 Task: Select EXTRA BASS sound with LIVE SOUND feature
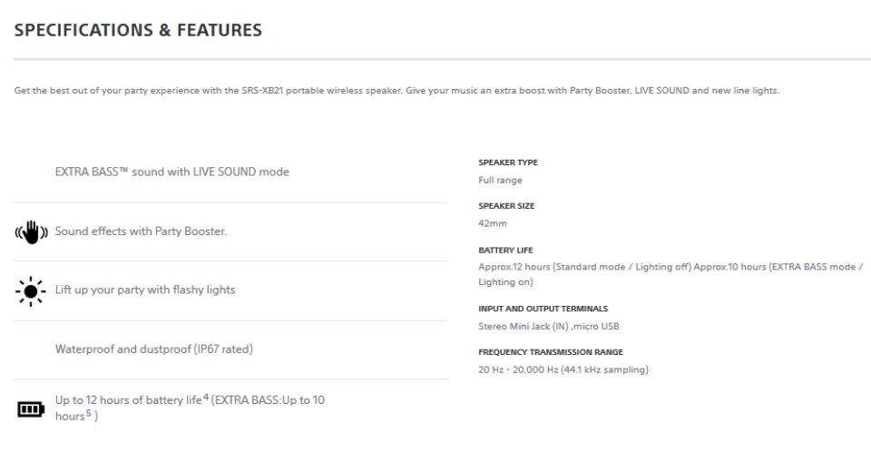tap(172, 172)
